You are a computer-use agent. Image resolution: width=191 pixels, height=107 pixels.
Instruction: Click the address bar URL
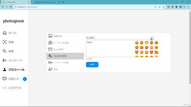(27, 7)
